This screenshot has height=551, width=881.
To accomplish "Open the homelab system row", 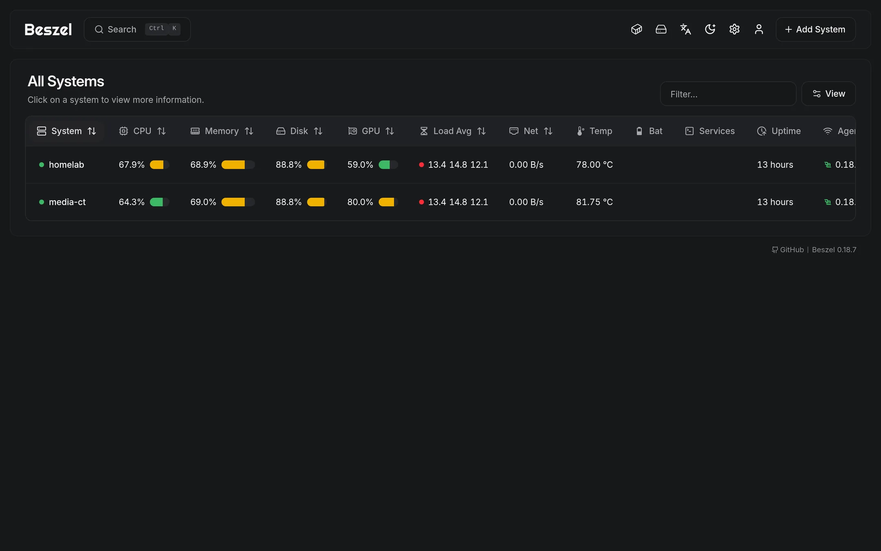I will pos(440,165).
